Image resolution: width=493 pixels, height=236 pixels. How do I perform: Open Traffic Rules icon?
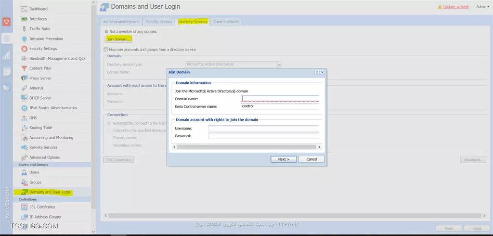coord(25,28)
